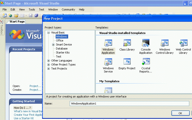The height and width of the screenshot is (120, 192).
Task: Select the template under My Templates
Action: pos(108,90)
